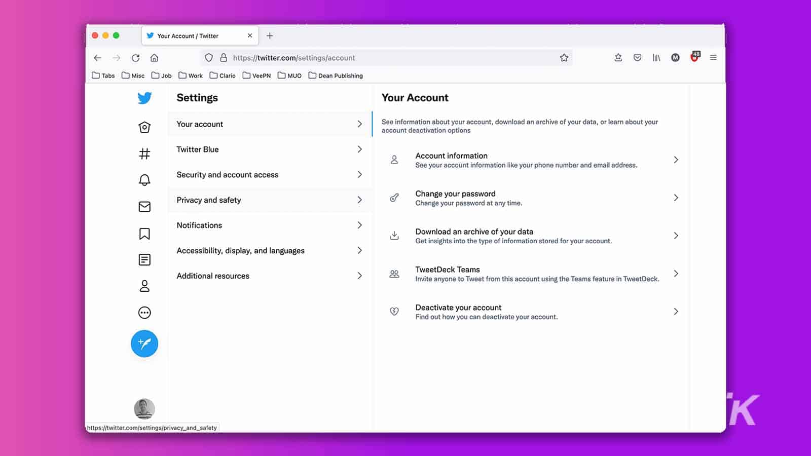Click the site padlock icon
Image resolution: width=811 pixels, height=456 pixels.
(x=224, y=58)
